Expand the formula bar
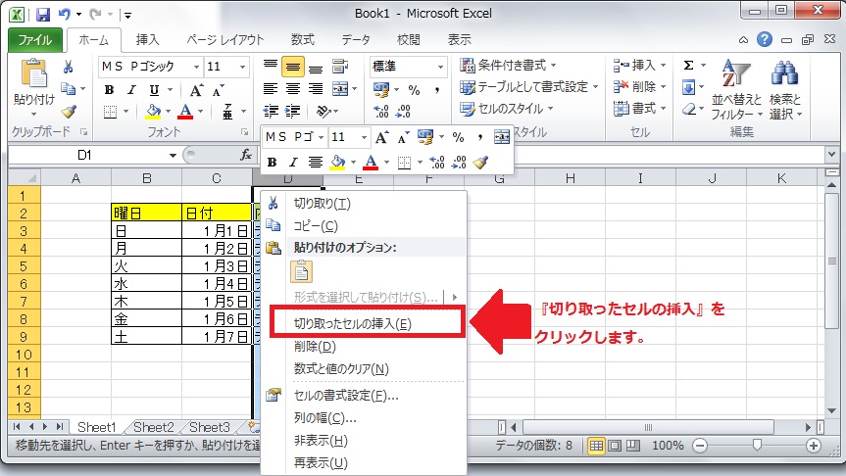The image size is (846, 476). coord(831,155)
